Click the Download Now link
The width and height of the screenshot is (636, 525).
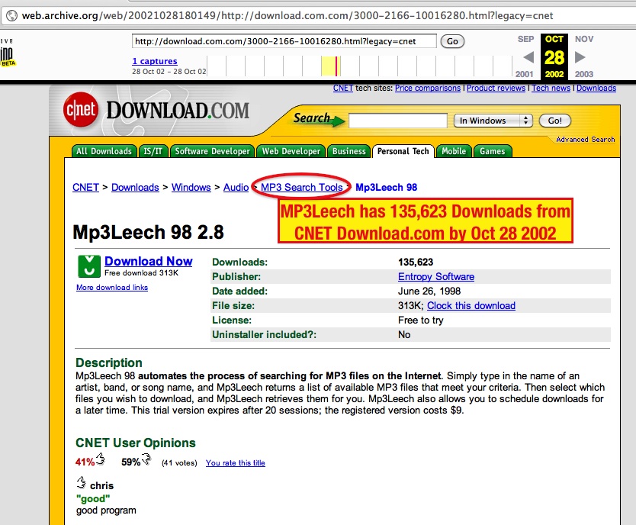pos(149,261)
